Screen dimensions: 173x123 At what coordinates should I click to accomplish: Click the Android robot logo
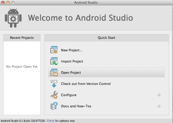[13, 18]
